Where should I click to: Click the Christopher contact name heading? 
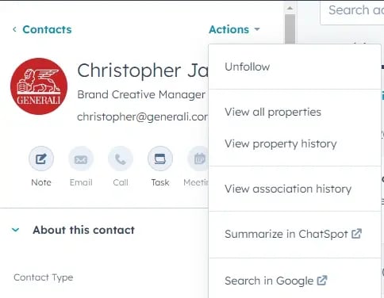(143, 71)
